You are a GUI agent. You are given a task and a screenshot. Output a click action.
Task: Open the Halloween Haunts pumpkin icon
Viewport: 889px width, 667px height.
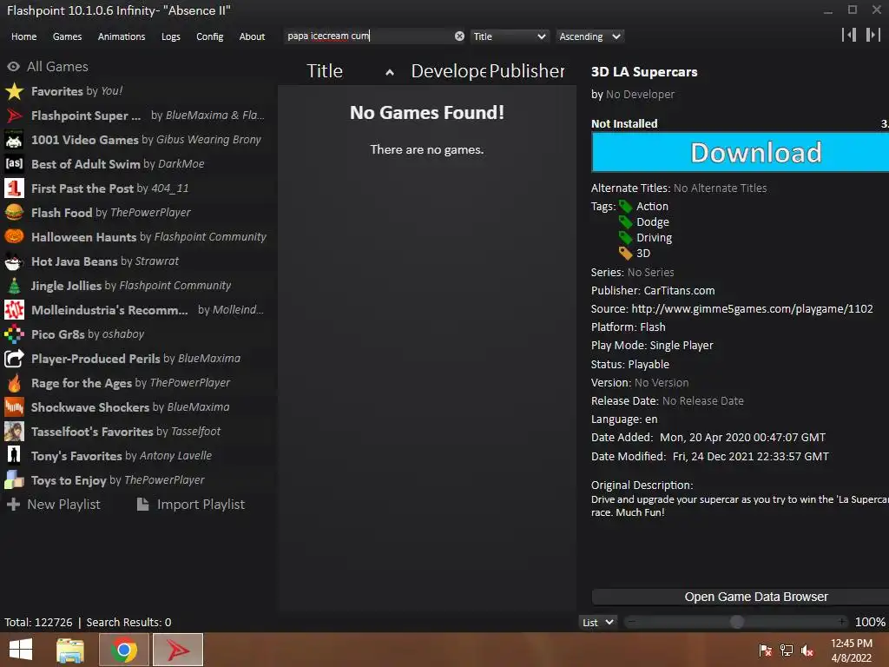[x=14, y=236]
